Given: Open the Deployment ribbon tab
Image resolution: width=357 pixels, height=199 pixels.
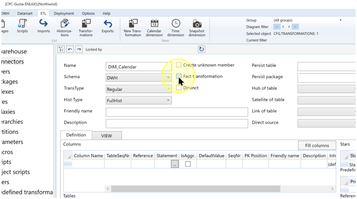Looking at the screenshot, I should (64, 13).
